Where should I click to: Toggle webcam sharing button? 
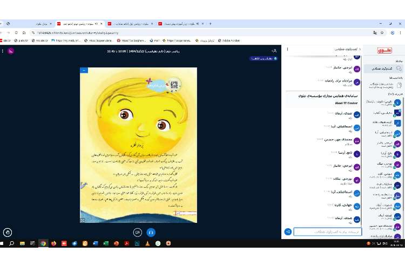[x=137, y=232]
